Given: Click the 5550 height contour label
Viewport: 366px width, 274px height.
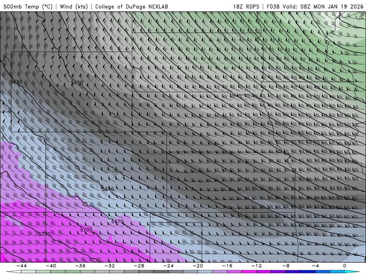Looking at the screenshot, I should [x=77, y=82].
